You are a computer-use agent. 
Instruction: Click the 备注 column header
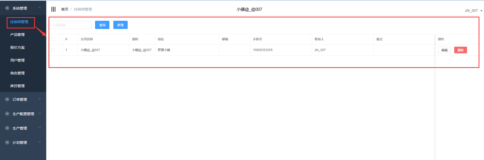tap(379, 39)
